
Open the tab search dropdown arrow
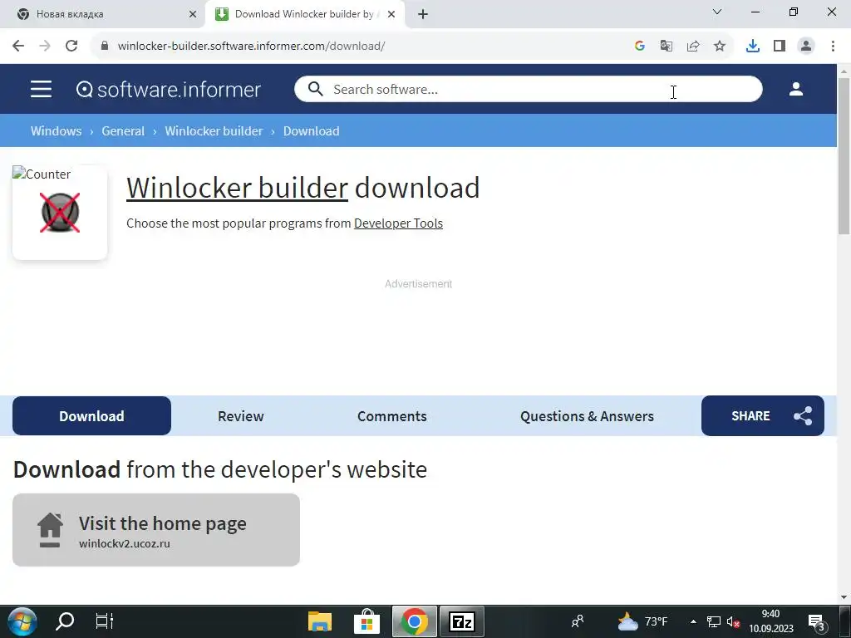(x=716, y=12)
